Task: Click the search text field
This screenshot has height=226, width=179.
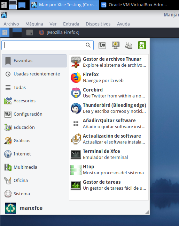Action: pyautogui.click(x=48, y=45)
